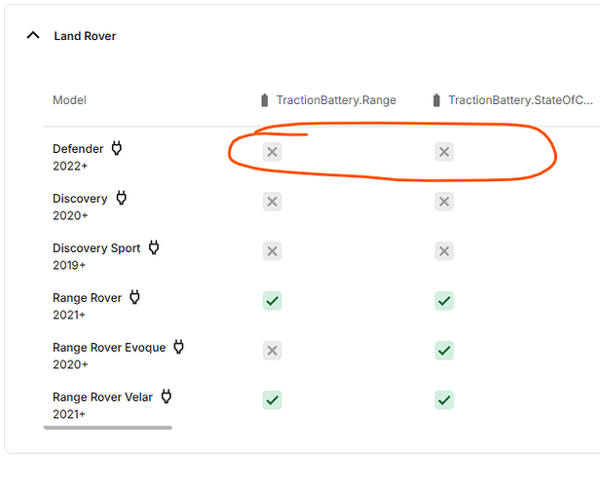Screen dimensions: 600x487
Task: Click battery icon in TractionBattery.StateOfC header
Action: click(436, 100)
